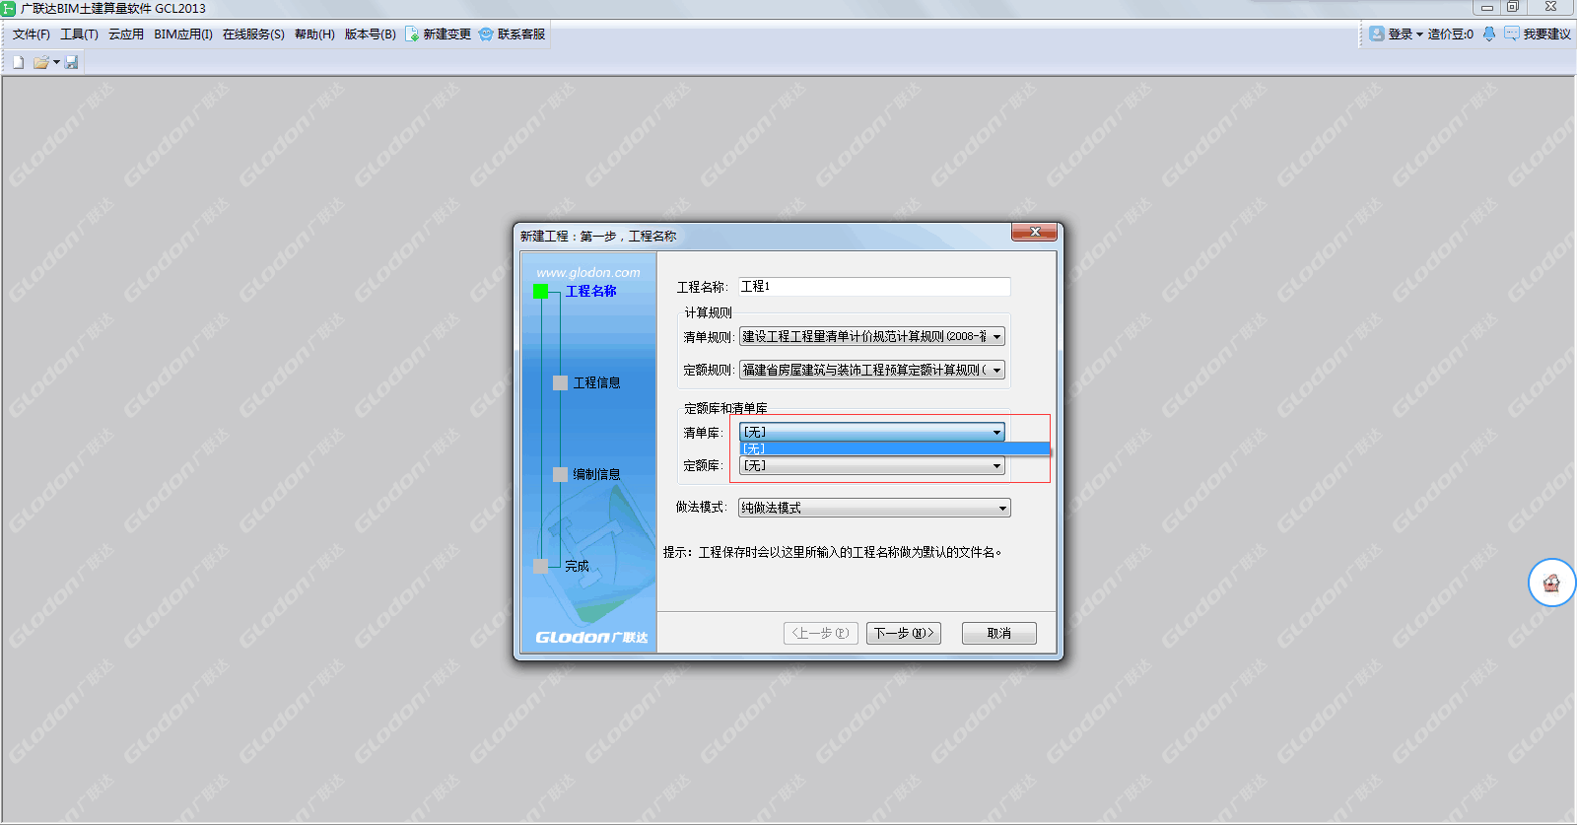Open the 帮助(H) menu
Image resolution: width=1577 pixels, height=826 pixels.
pyautogui.click(x=314, y=34)
